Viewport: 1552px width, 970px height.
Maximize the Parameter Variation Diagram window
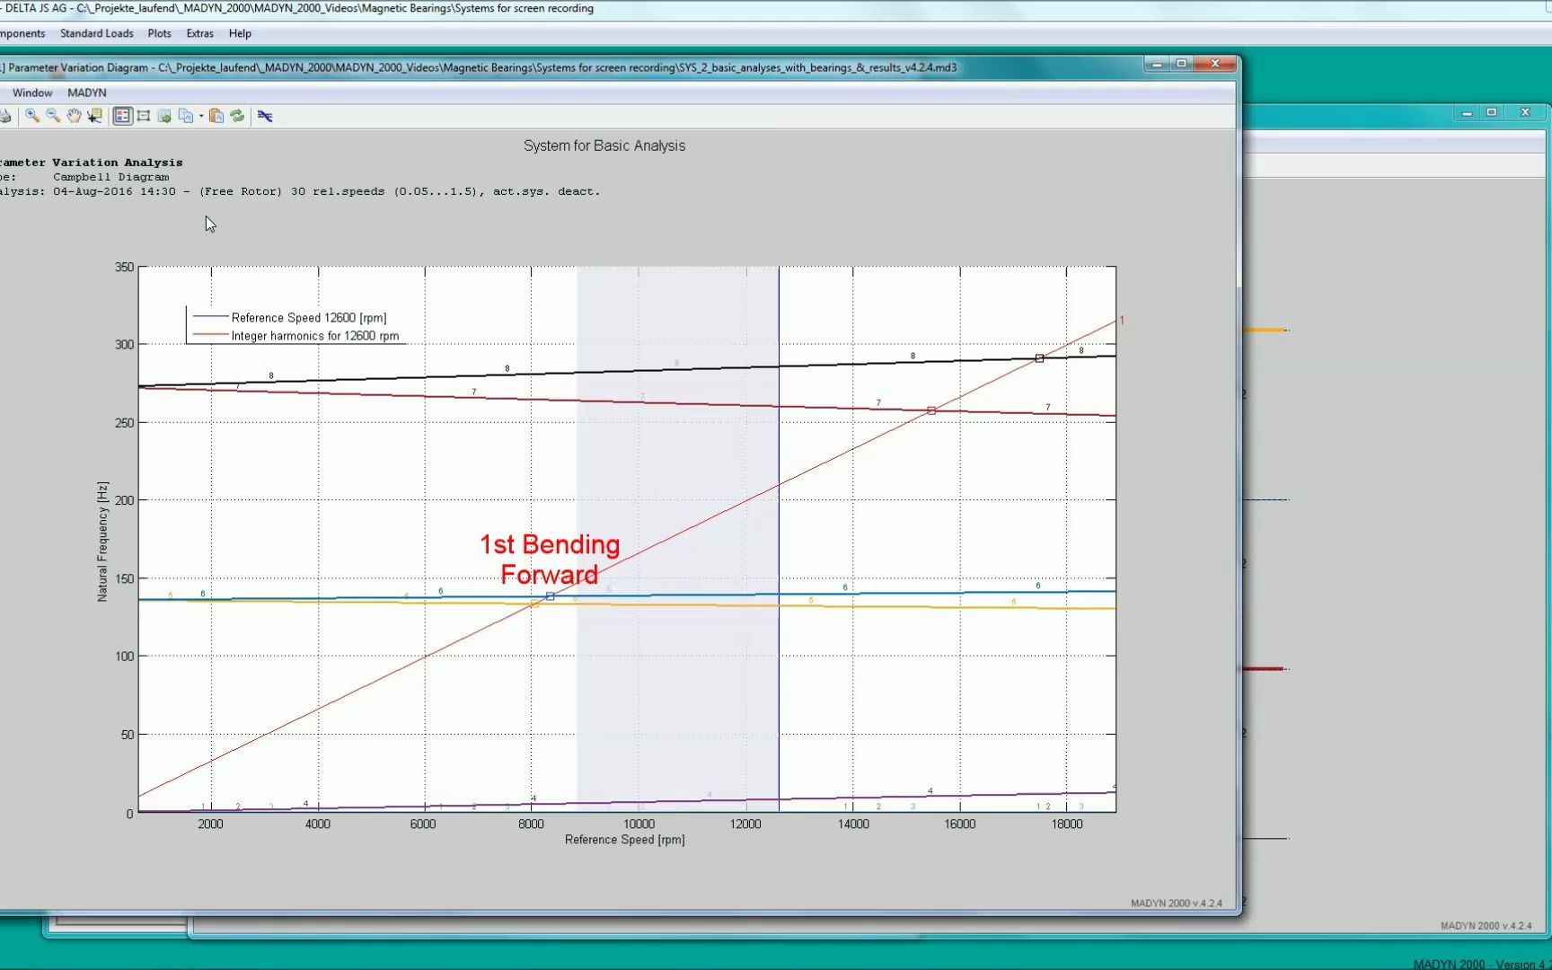tap(1182, 64)
